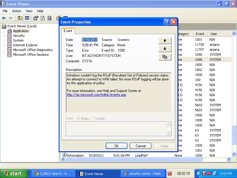Click the horizontal scroll right arrow

[x=229, y=159]
